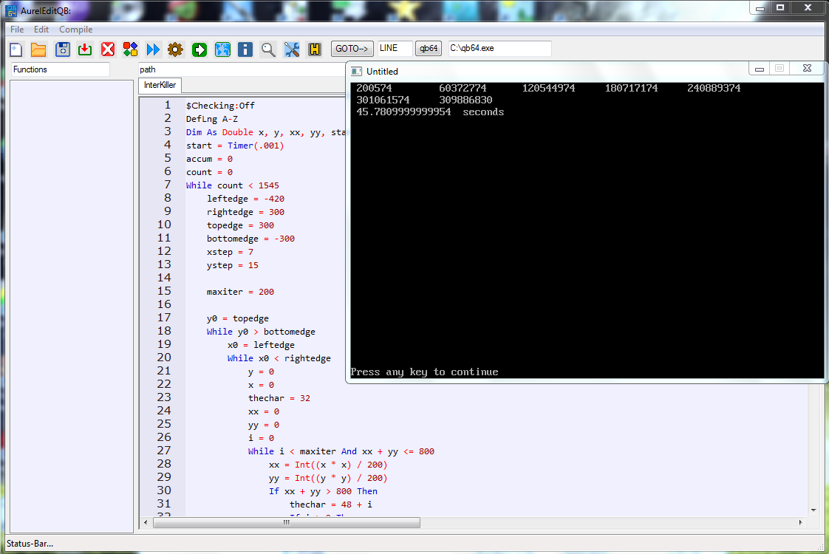Click the horizontal scrollbar under the code editor

286,522
